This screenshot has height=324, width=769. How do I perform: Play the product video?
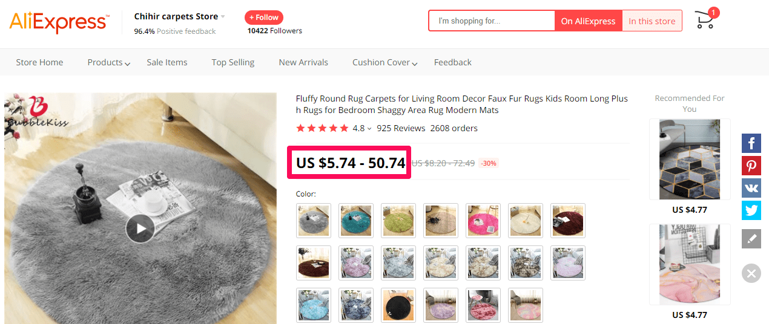pos(140,228)
